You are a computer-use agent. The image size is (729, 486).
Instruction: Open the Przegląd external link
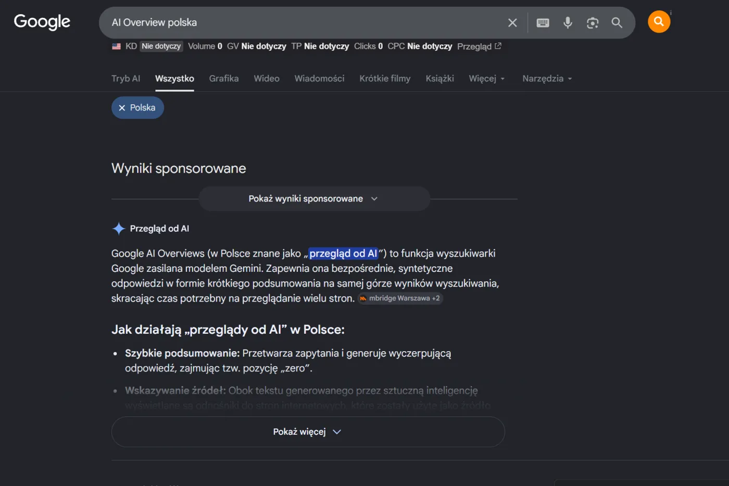click(x=479, y=46)
